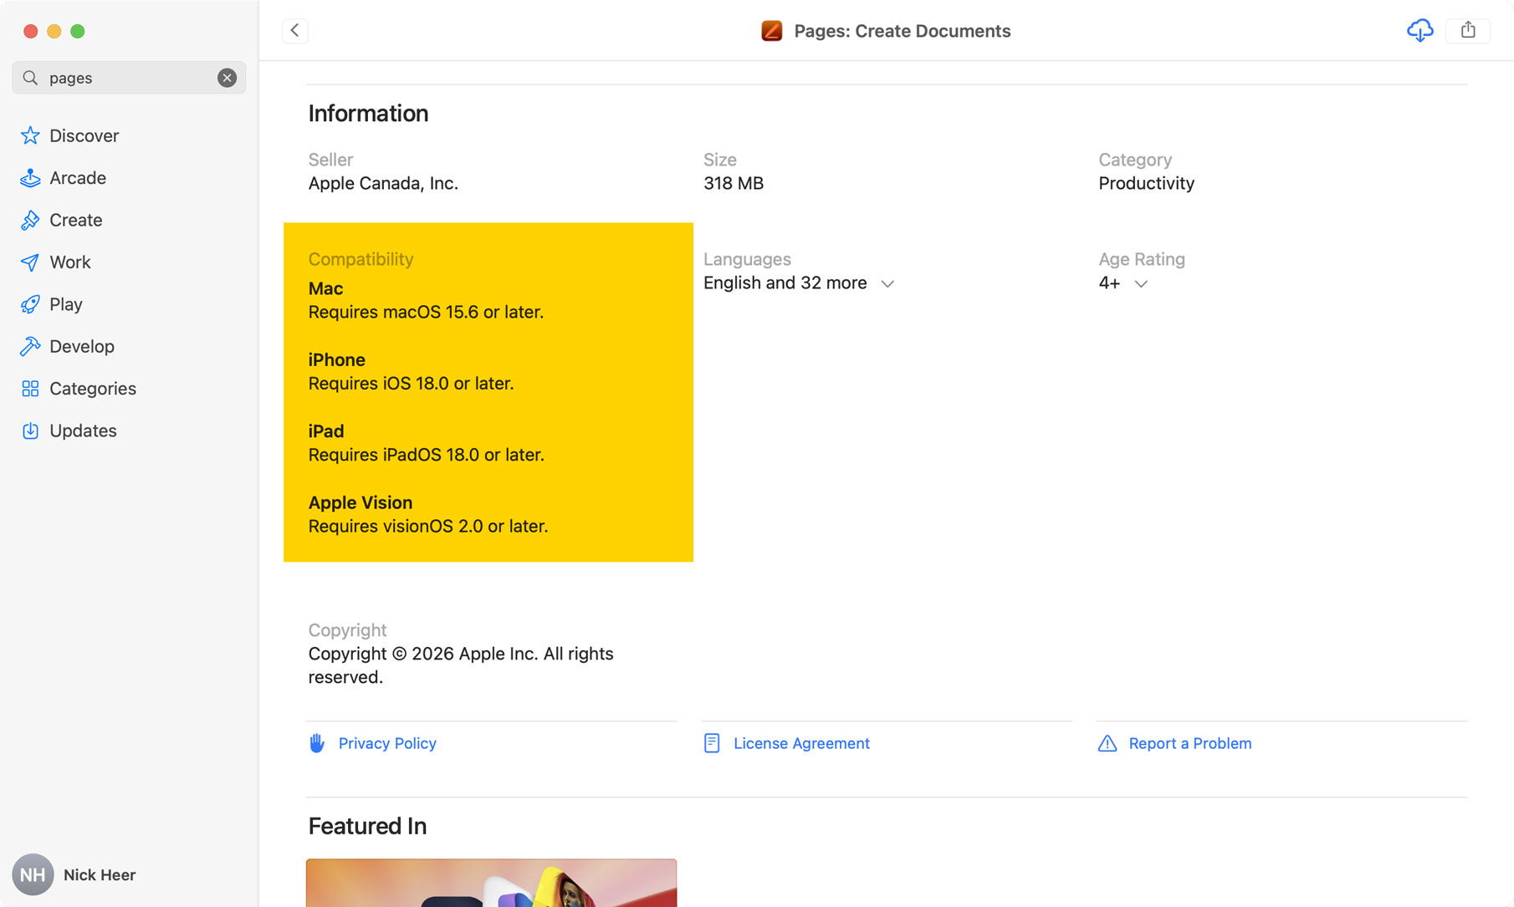Image resolution: width=1514 pixels, height=907 pixels.
Task: Open the Discover section
Action: pyautogui.click(x=84, y=135)
